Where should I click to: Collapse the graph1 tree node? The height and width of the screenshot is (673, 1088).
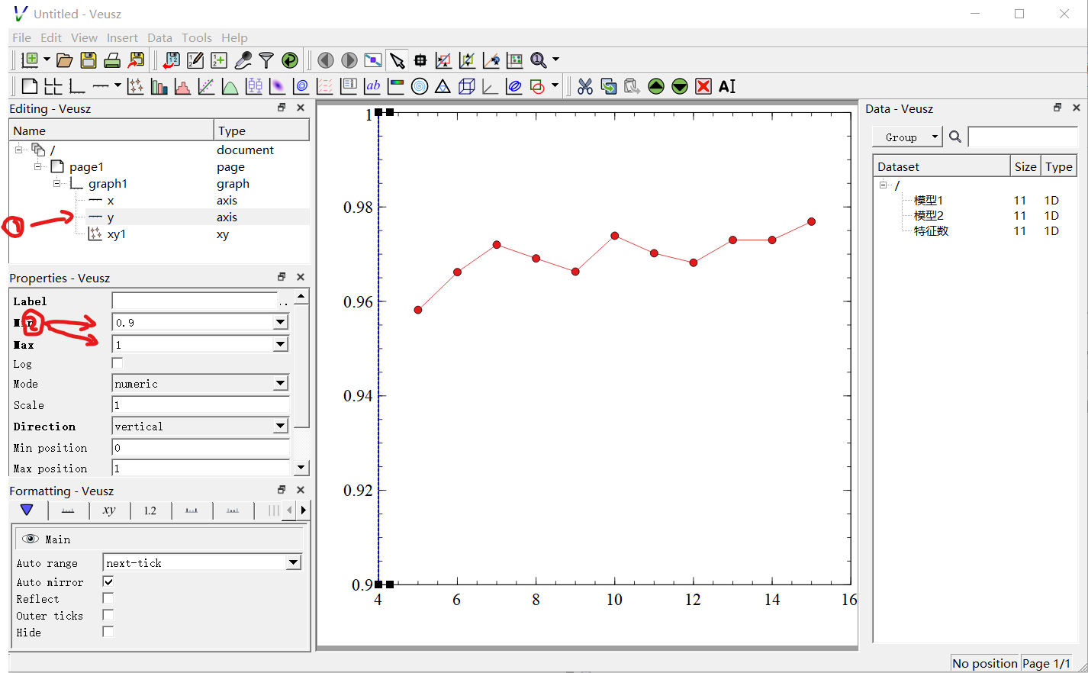click(56, 183)
